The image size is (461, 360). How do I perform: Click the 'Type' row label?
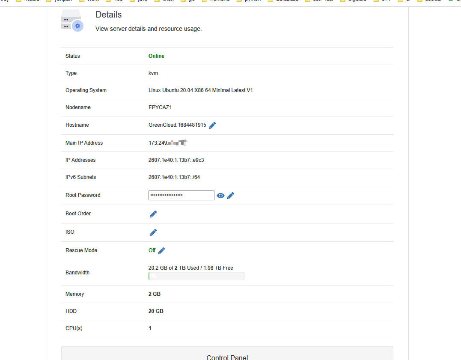click(71, 73)
